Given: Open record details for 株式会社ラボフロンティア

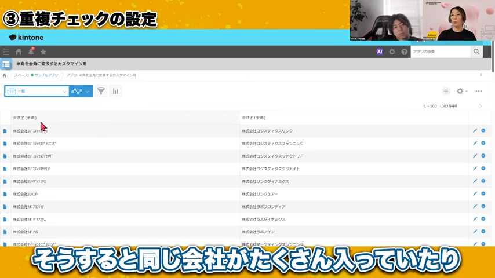Looking at the screenshot, I should point(5,207).
